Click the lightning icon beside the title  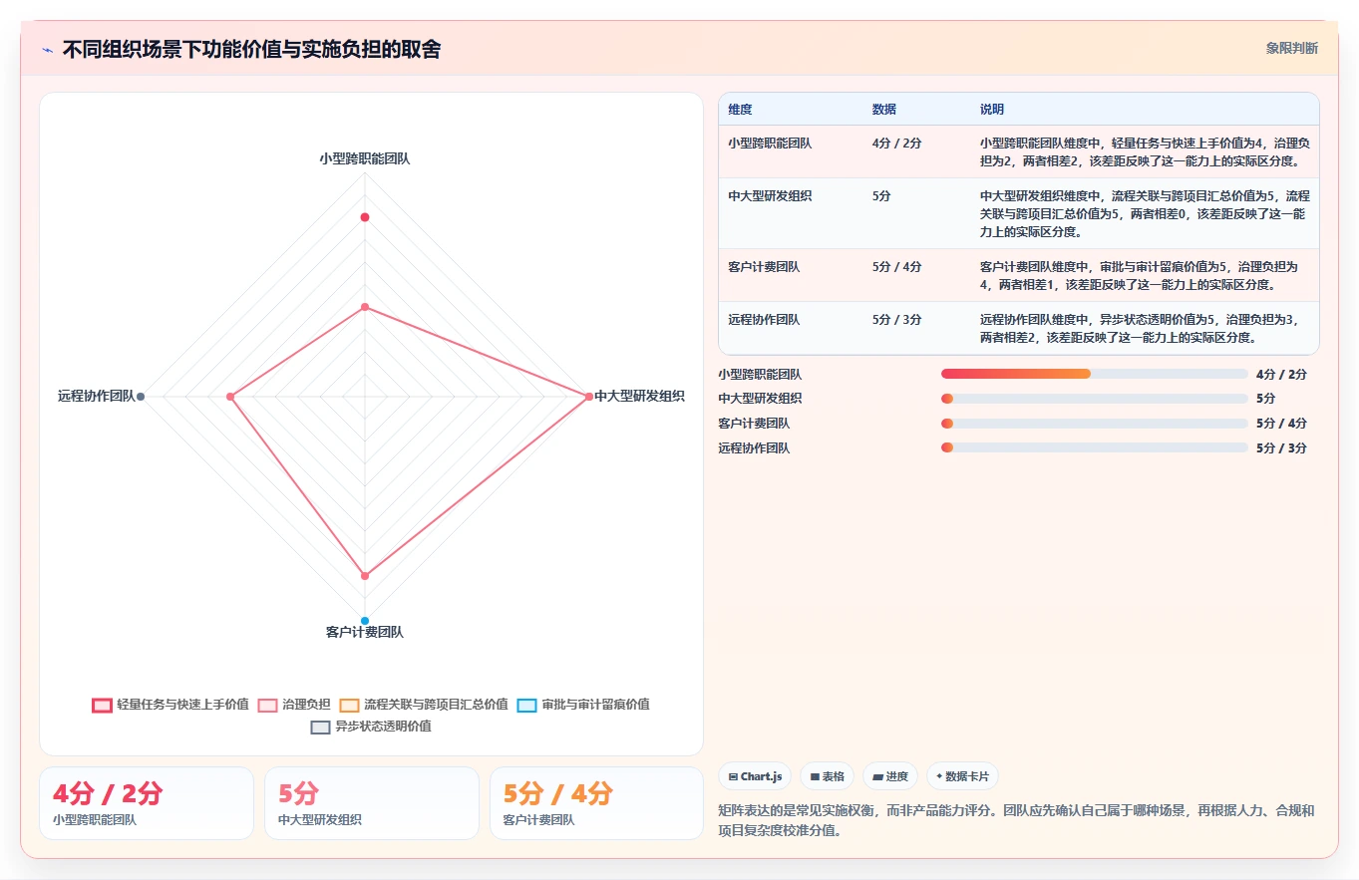[48, 50]
